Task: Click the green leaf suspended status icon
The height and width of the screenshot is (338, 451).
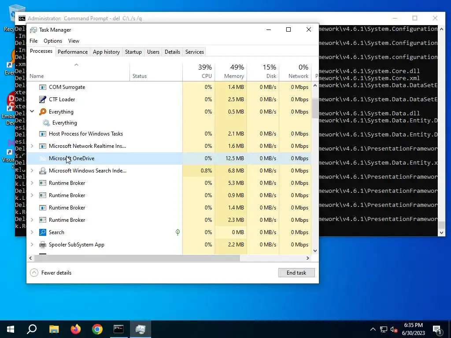Action: (178, 232)
